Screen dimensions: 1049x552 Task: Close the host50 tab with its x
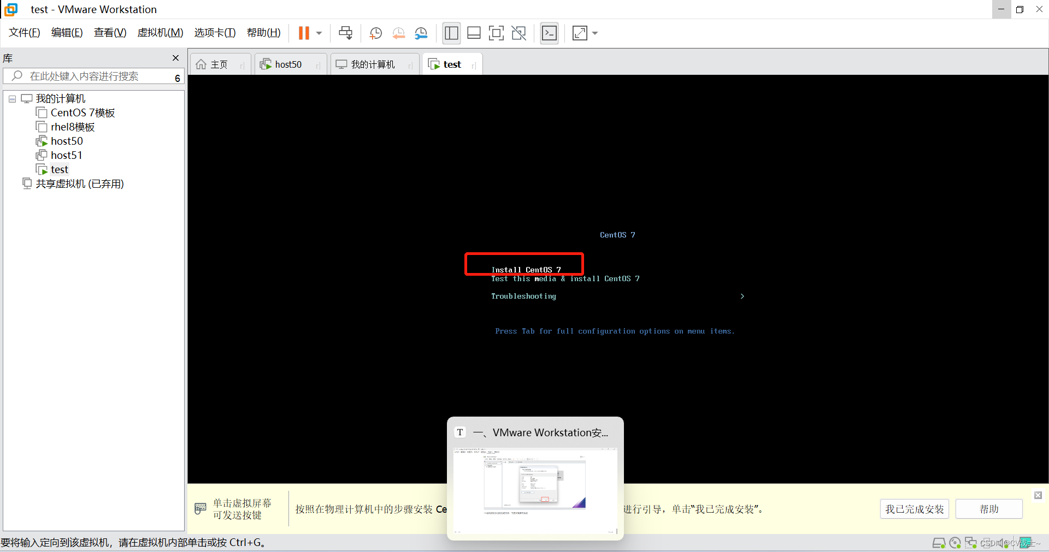click(x=318, y=66)
